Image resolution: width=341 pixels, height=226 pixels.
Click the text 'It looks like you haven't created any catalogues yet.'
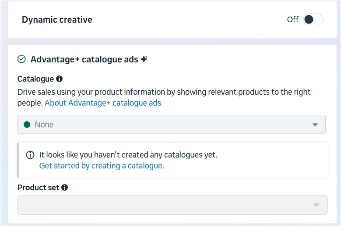pyautogui.click(x=128, y=155)
